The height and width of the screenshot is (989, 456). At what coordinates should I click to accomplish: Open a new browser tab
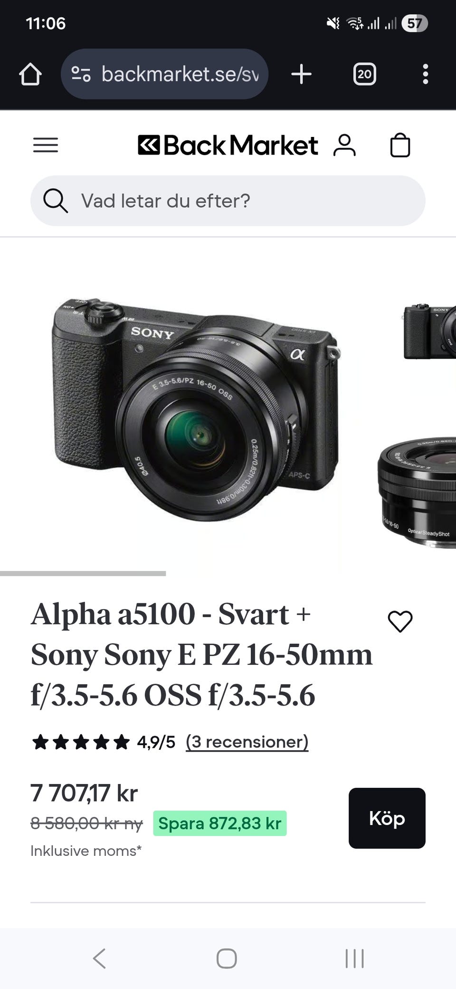(x=301, y=74)
